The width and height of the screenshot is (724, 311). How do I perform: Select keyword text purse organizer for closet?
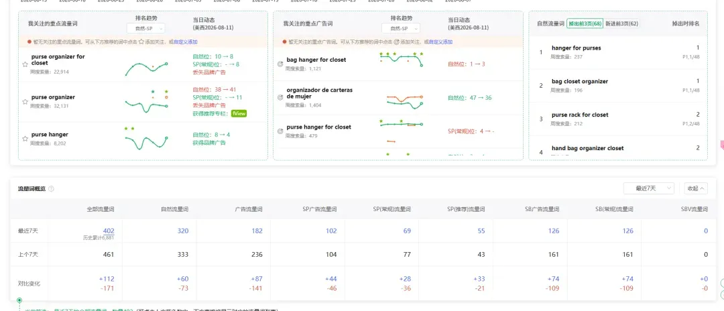click(58, 60)
